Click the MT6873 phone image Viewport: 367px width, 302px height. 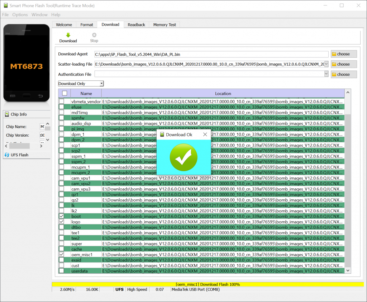pos(27,63)
